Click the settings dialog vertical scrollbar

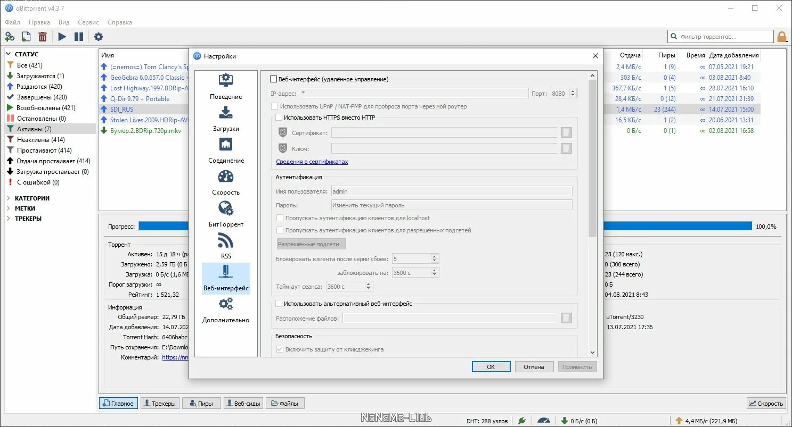pos(593,158)
